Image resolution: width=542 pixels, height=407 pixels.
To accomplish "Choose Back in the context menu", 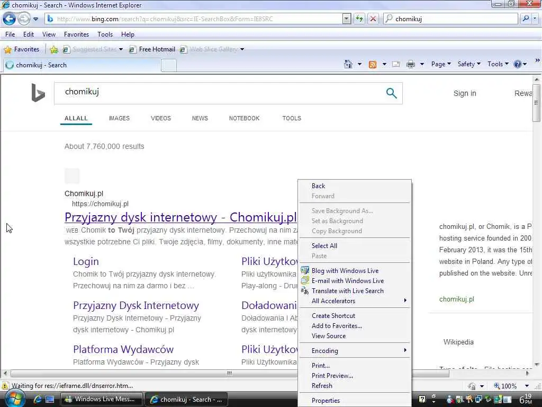I will point(355,186).
